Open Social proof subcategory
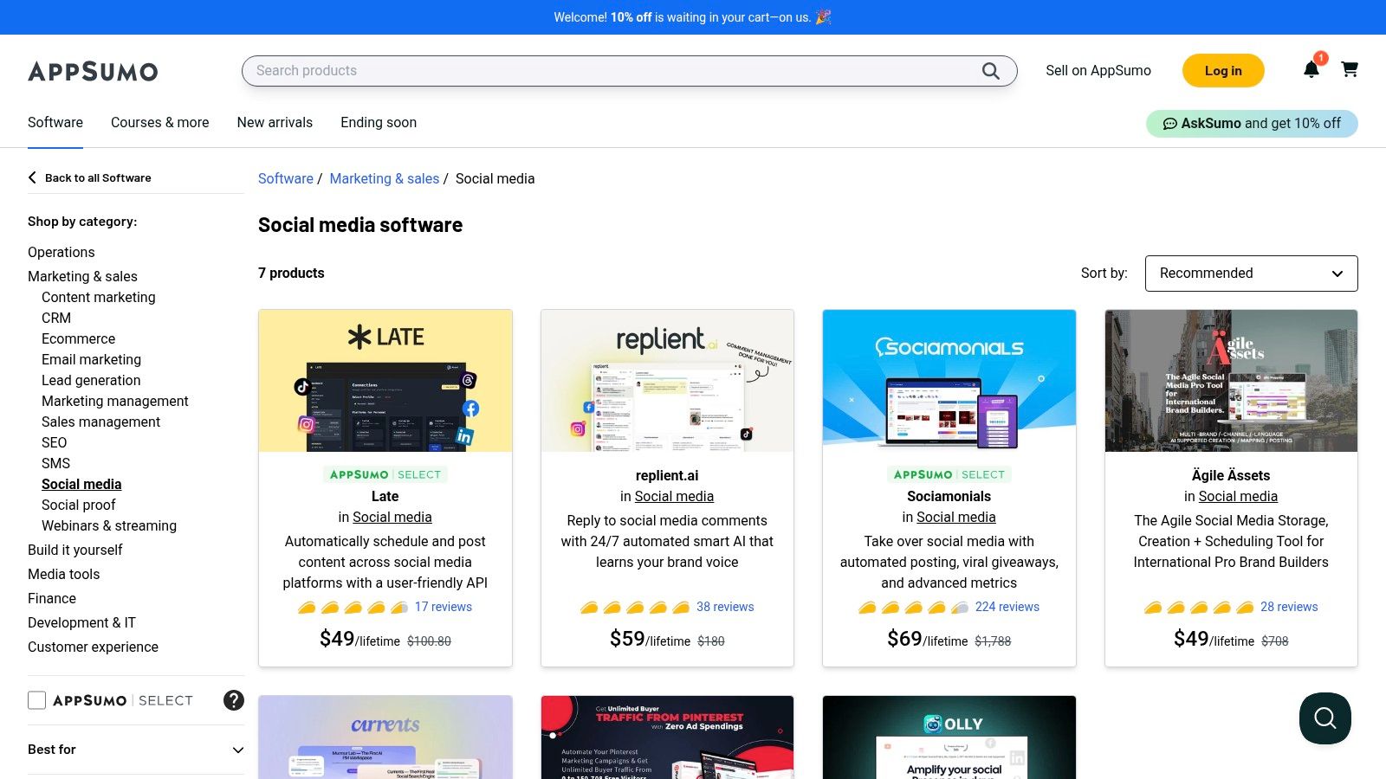 click(79, 505)
